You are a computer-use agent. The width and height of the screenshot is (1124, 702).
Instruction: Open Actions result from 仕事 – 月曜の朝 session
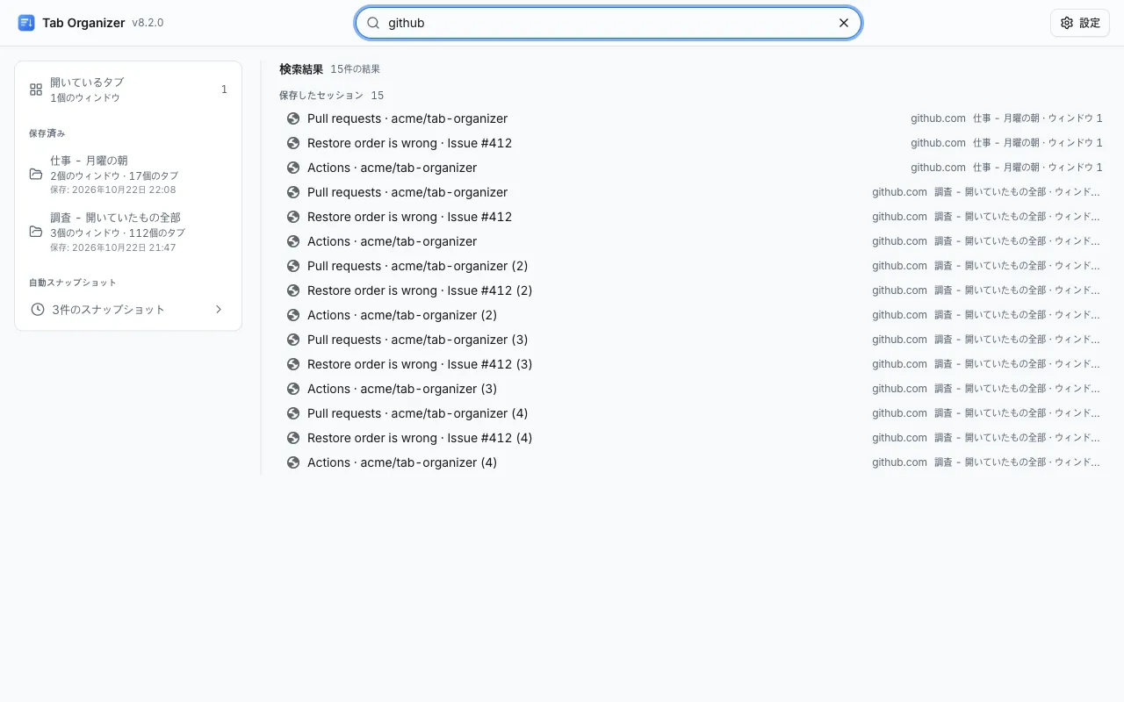pyautogui.click(x=695, y=168)
